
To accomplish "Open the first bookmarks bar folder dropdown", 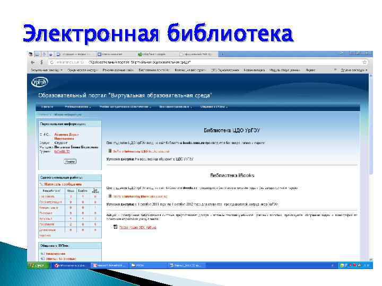I will [x=47, y=70].
